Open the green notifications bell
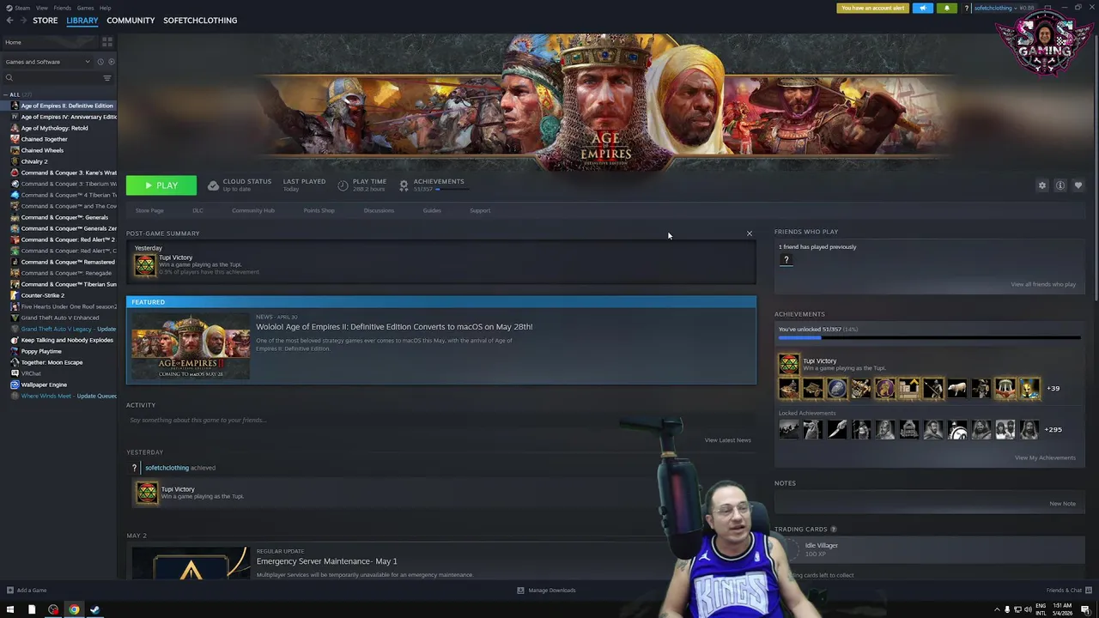Screen dimensions: 1099x618 [947, 8]
